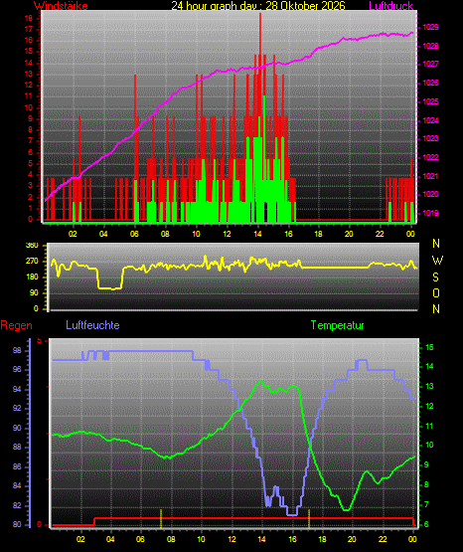The height and width of the screenshot is (552, 463).
Task: Click the red Windstärke label
Action: click(x=61, y=6)
